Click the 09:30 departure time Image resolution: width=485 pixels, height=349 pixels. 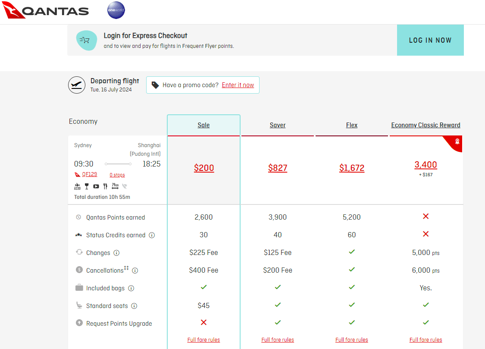click(84, 164)
